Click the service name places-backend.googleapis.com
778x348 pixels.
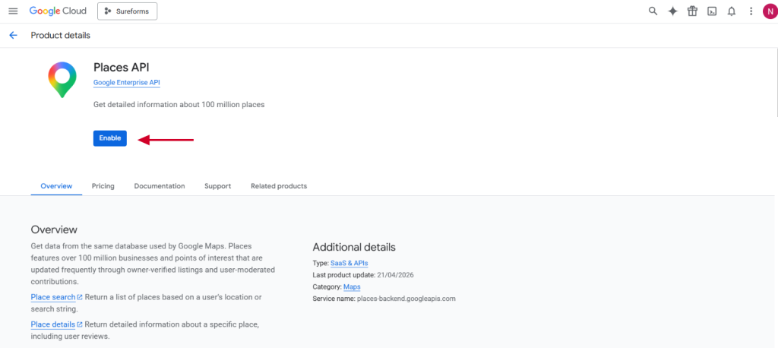(406, 299)
